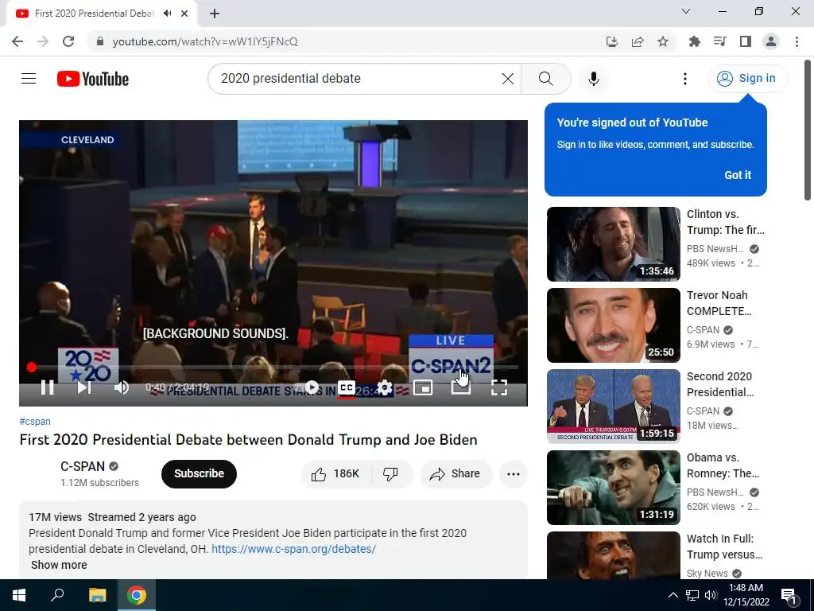The image size is (814, 611).
Task: Click the search magnifier button
Action: (545, 79)
